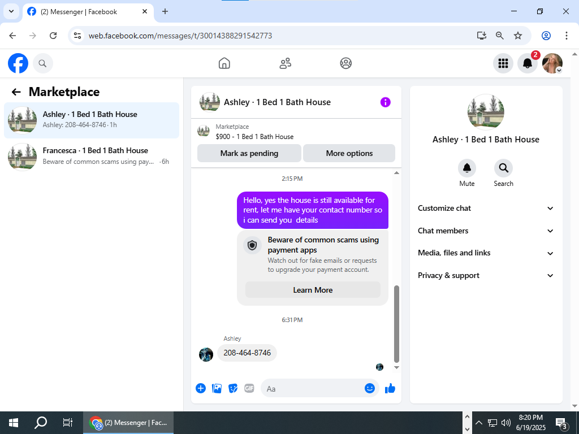Click the chat scroll up arrow
579x434 pixels.
(x=396, y=173)
